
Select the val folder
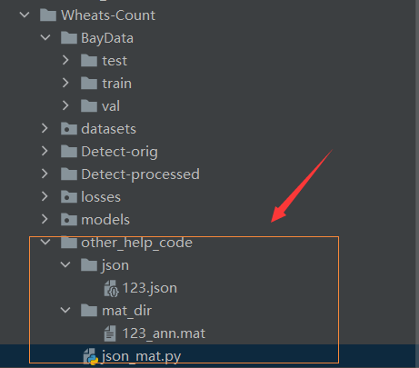[111, 106]
